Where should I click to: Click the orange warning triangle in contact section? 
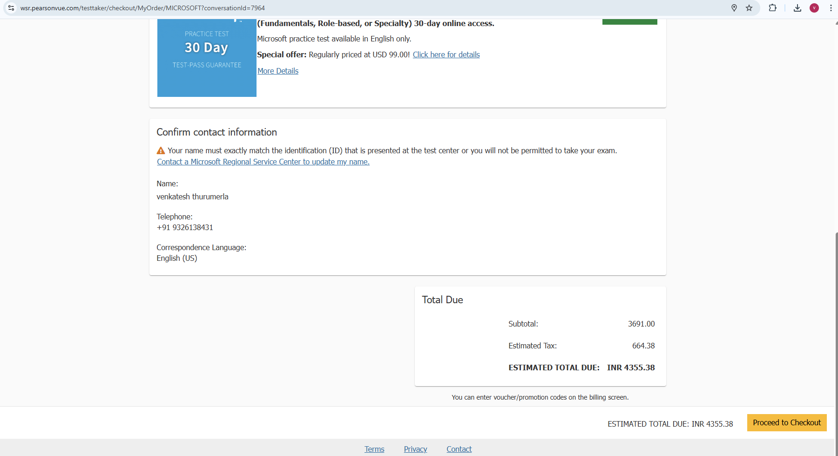coord(161,150)
